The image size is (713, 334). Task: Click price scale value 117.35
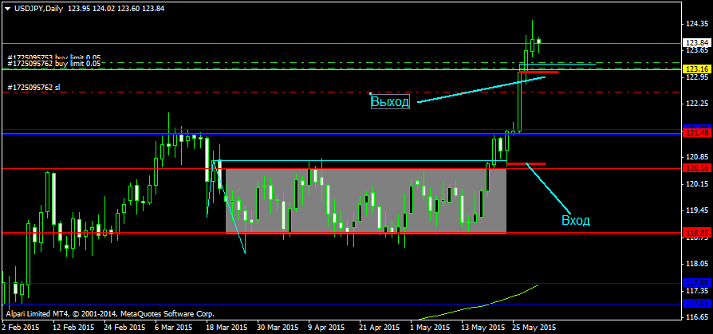697,290
